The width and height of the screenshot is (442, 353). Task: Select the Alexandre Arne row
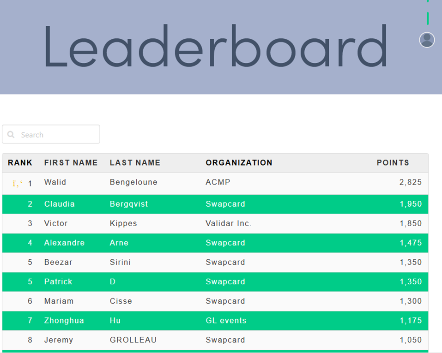click(215, 243)
